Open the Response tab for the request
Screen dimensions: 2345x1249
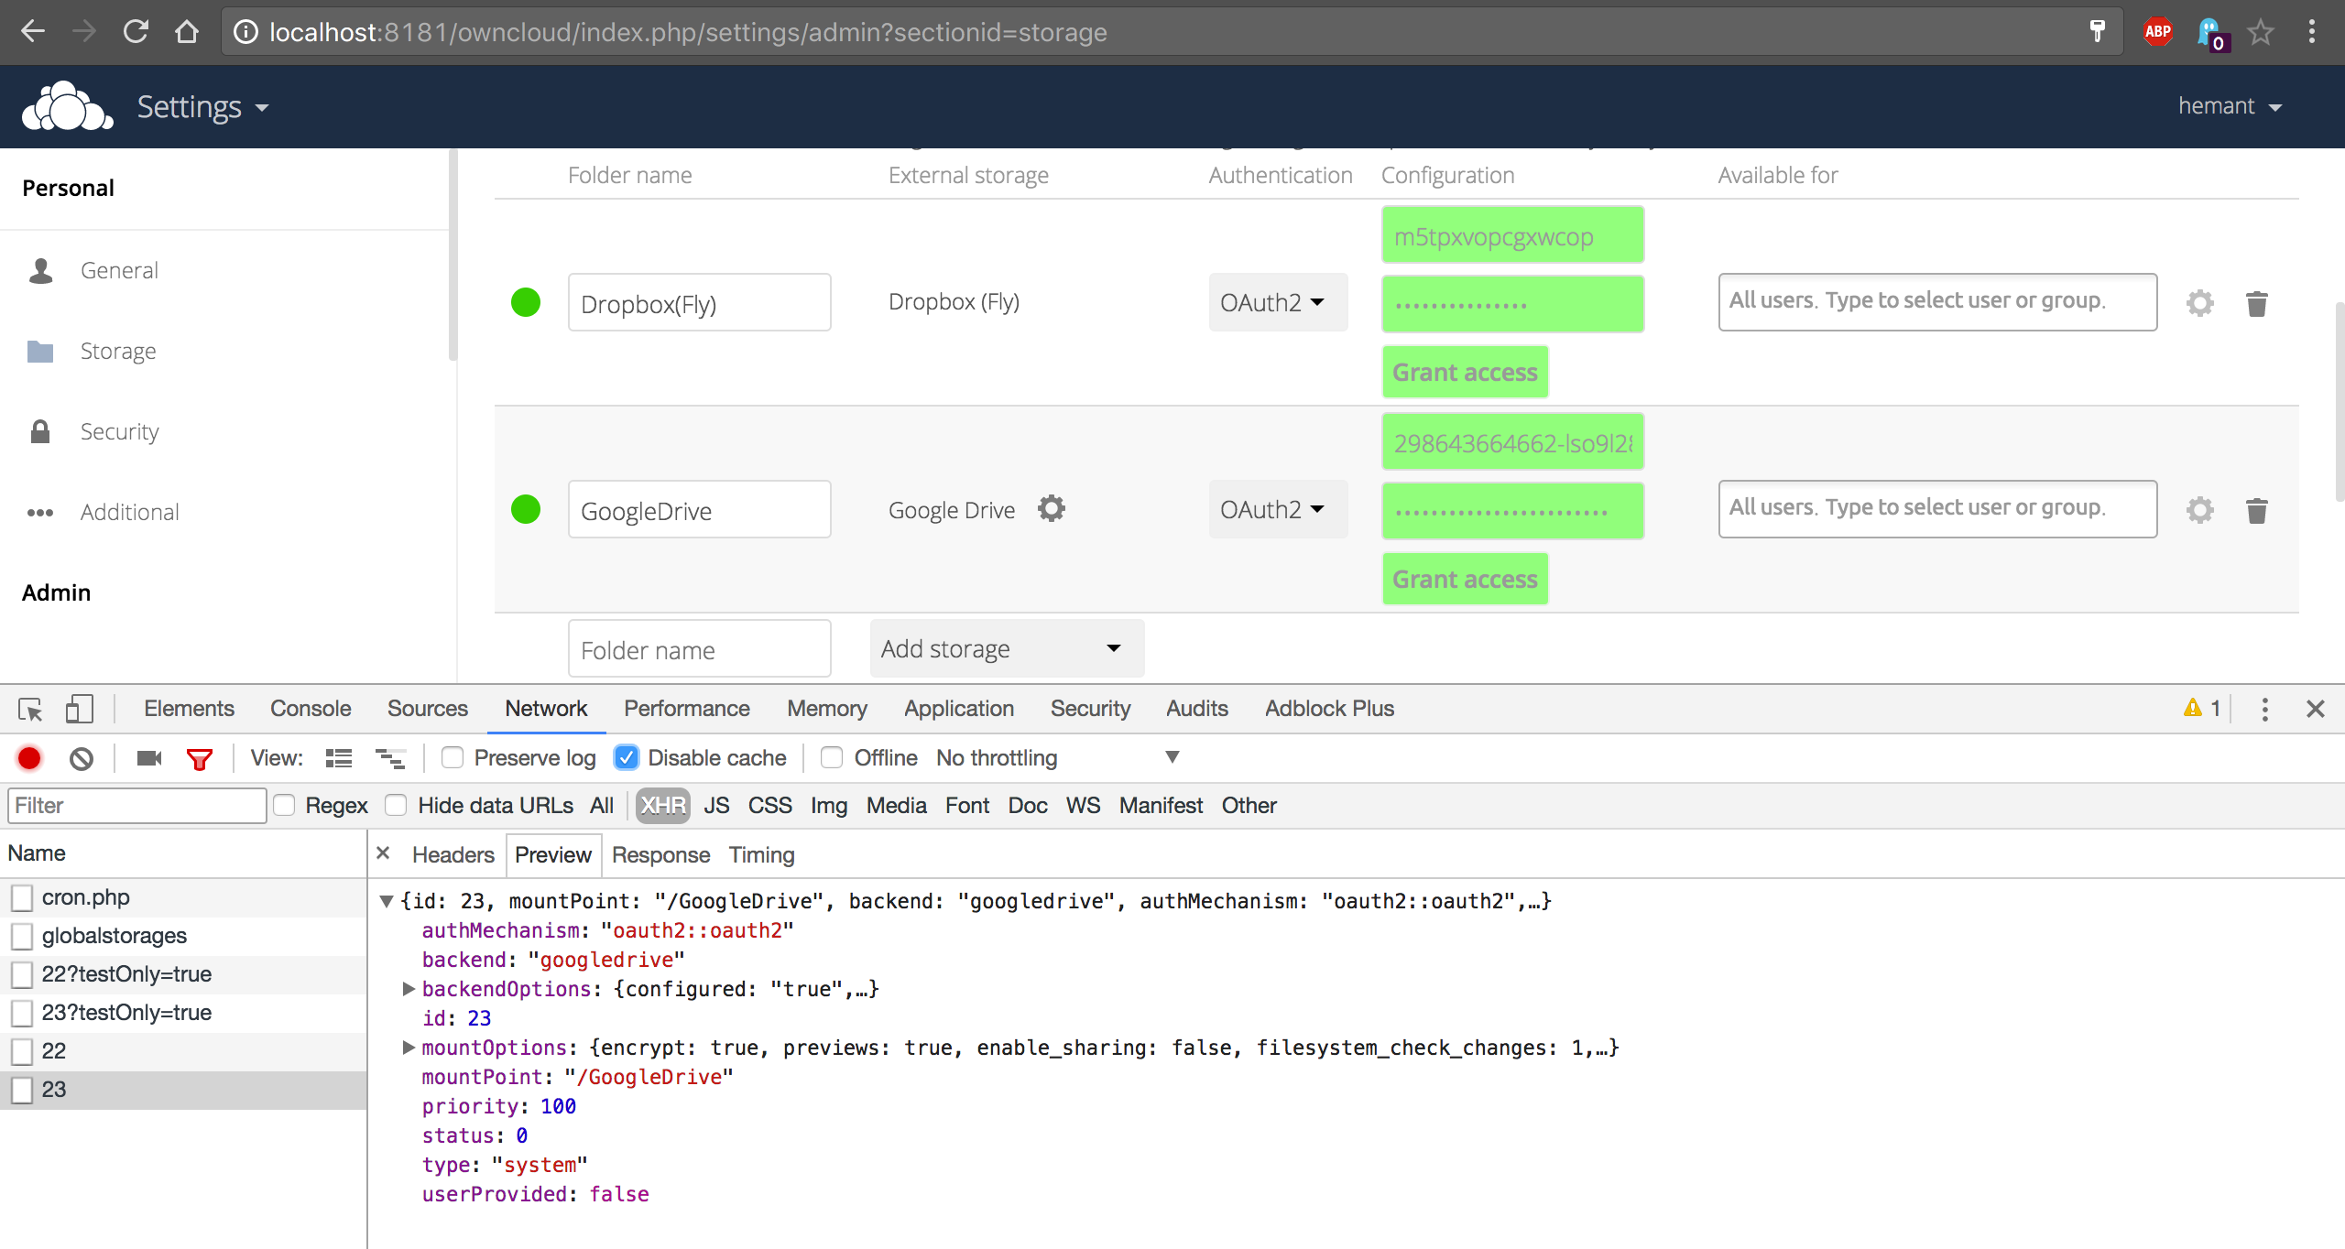pyautogui.click(x=660, y=854)
